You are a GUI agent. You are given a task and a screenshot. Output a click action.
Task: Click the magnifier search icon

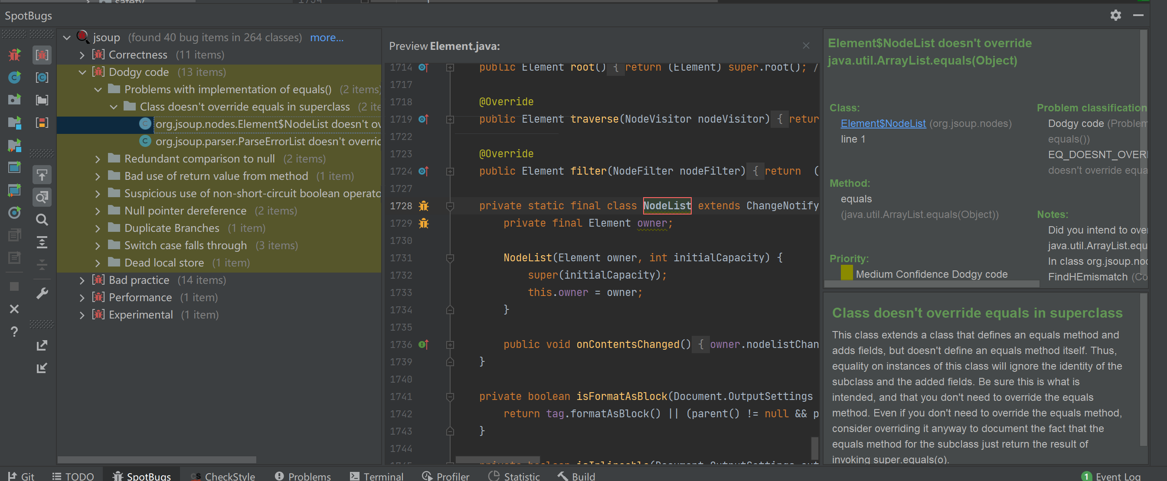pyautogui.click(x=42, y=220)
